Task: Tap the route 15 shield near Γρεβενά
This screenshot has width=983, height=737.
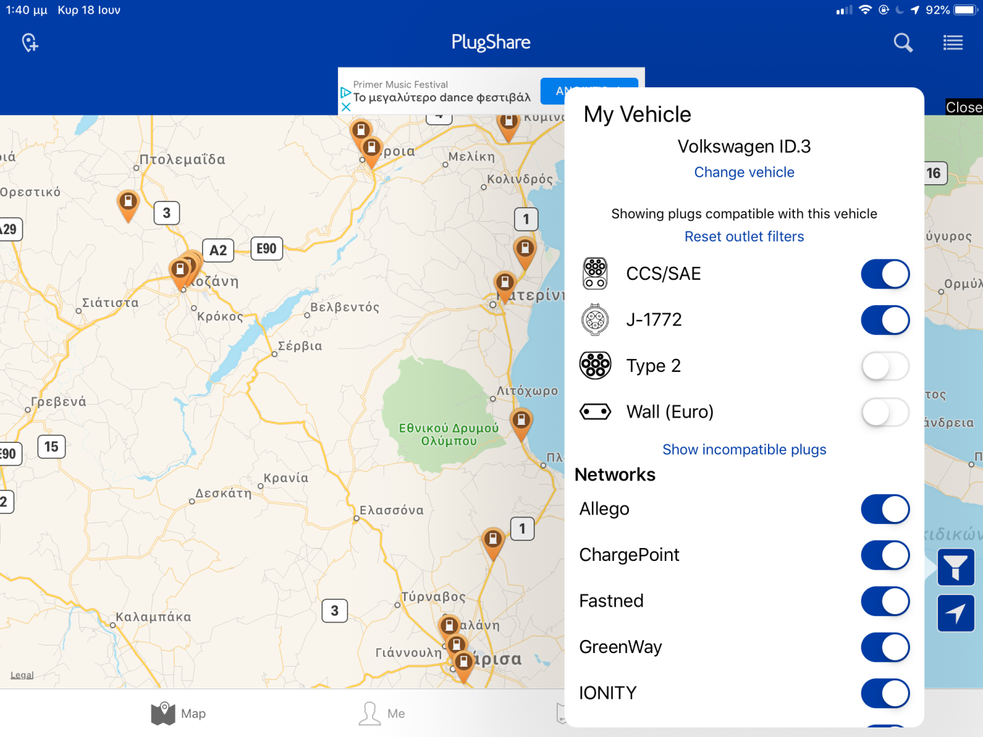Action: pyautogui.click(x=51, y=447)
